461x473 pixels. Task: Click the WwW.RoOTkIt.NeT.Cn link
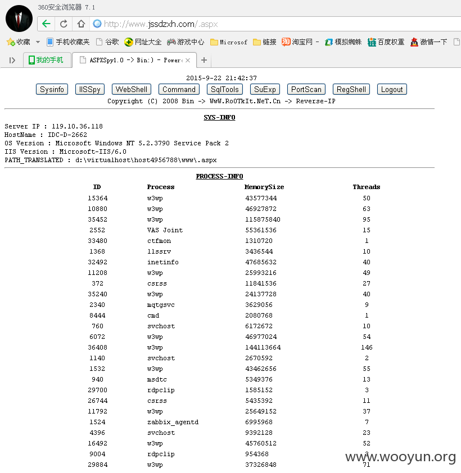point(245,101)
